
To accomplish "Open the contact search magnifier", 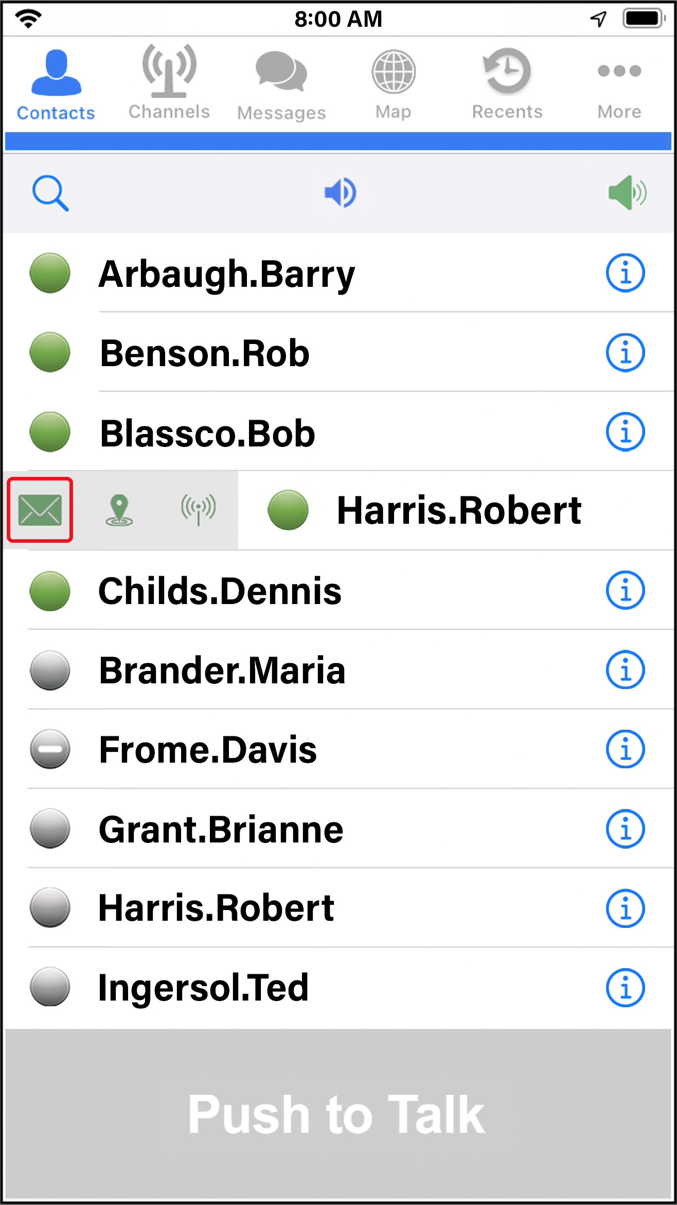I will pos(50,193).
